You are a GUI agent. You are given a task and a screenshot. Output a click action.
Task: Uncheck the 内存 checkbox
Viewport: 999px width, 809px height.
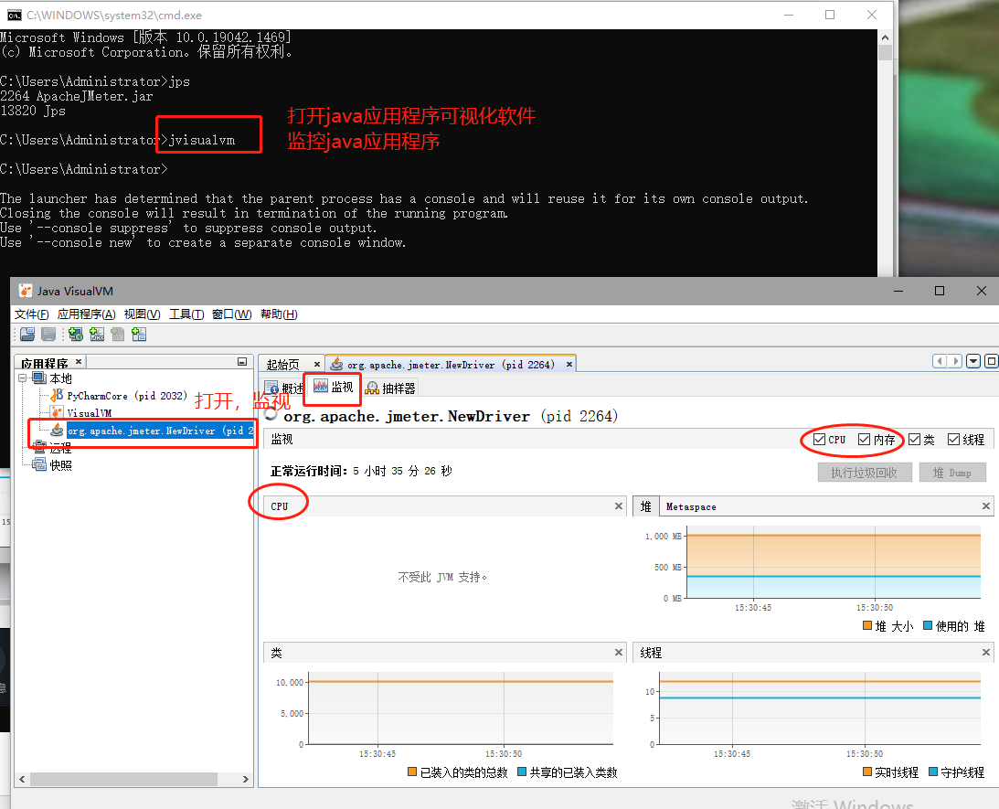tap(864, 439)
